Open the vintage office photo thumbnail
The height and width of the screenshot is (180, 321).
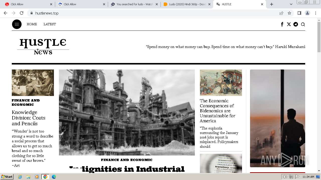[33, 83]
